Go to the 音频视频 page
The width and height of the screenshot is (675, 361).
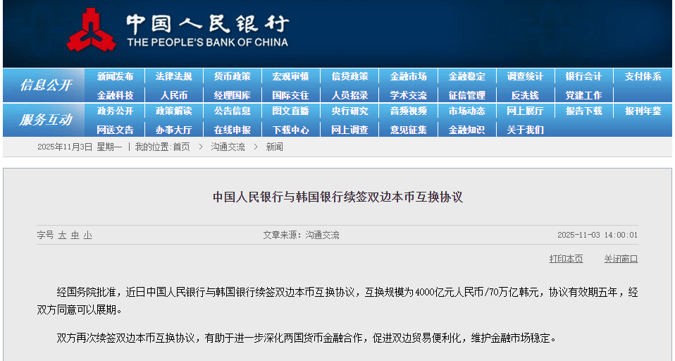click(408, 111)
